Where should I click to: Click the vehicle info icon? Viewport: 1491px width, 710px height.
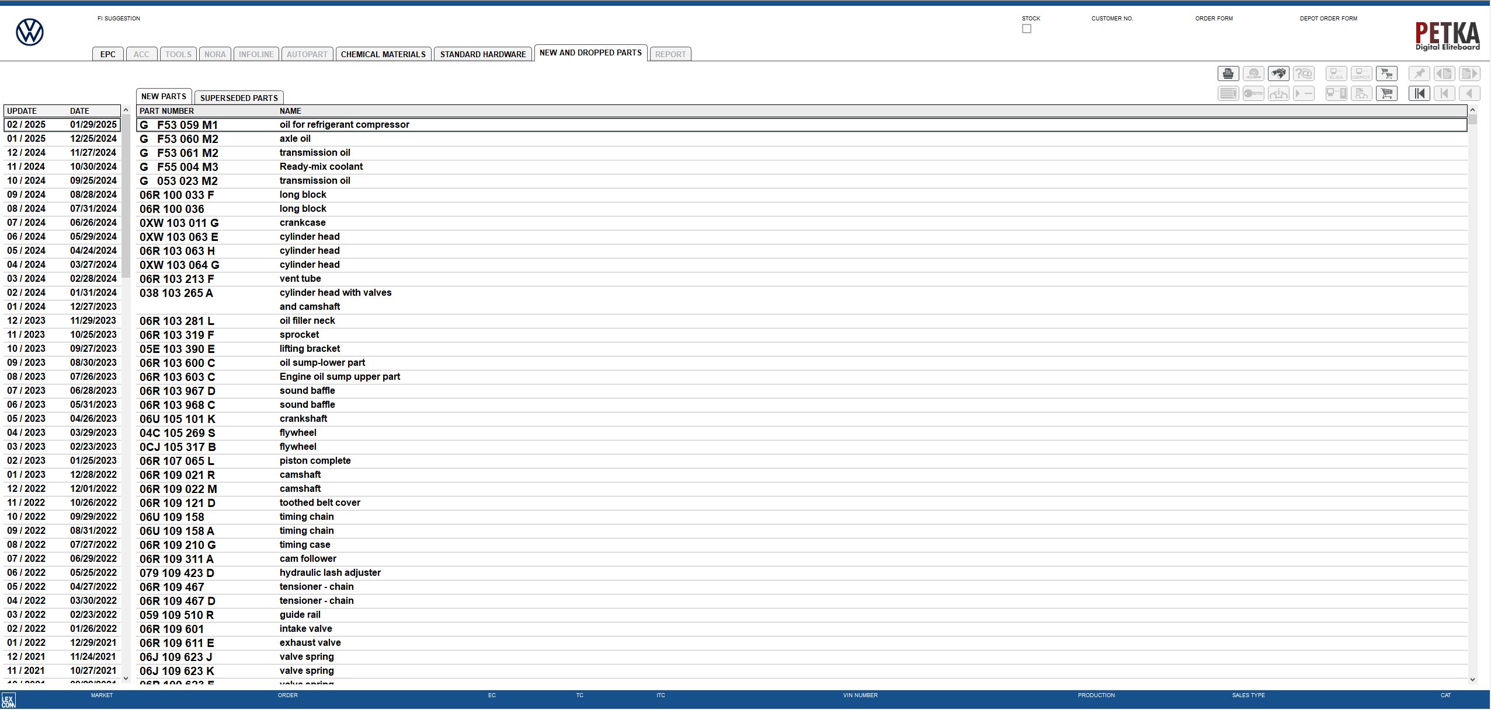[x=1278, y=93]
